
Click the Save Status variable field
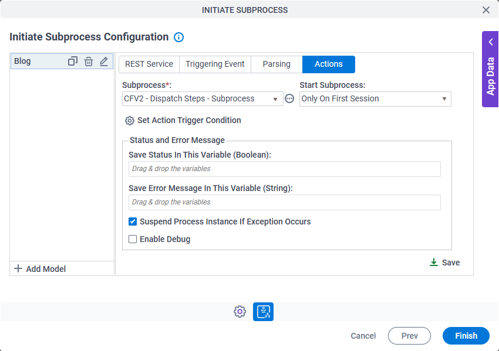point(284,169)
